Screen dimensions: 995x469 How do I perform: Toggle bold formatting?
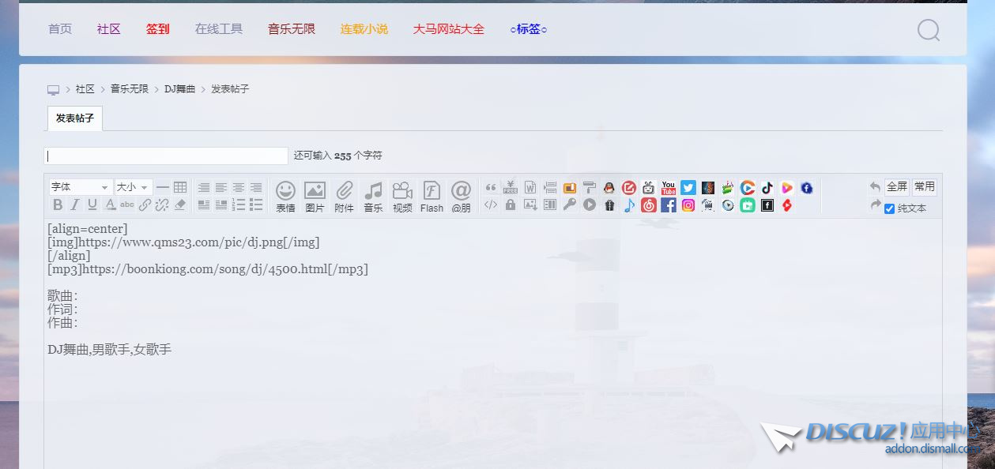[x=58, y=205]
